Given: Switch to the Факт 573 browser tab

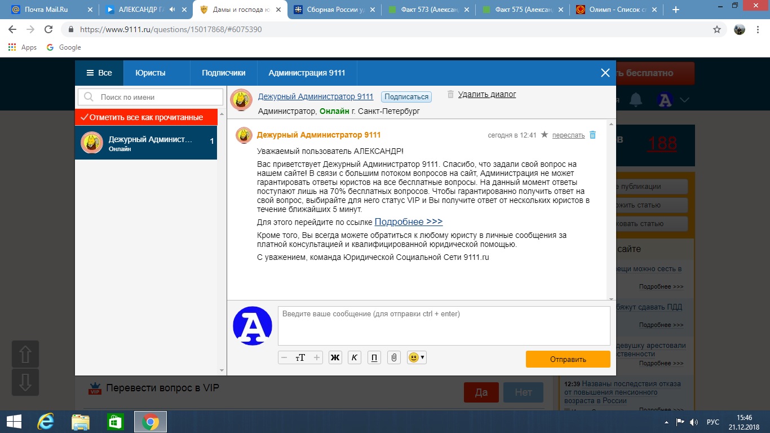Looking at the screenshot, I should [x=428, y=10].
